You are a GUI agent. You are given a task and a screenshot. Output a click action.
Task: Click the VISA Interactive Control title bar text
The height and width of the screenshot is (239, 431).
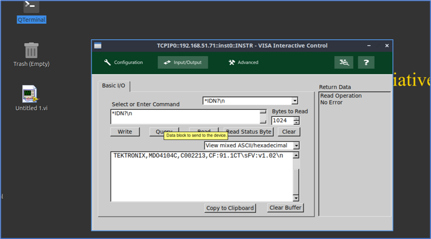point(242,46)
